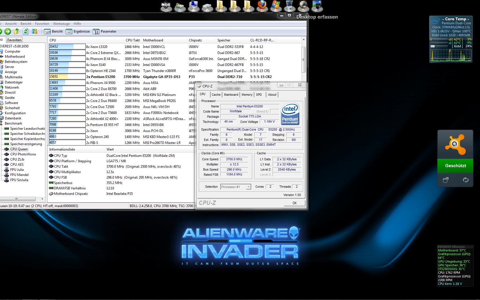The image size is (480, 300).
Task: Select Computer in the EVEREST tree
Action: (13, 51)
